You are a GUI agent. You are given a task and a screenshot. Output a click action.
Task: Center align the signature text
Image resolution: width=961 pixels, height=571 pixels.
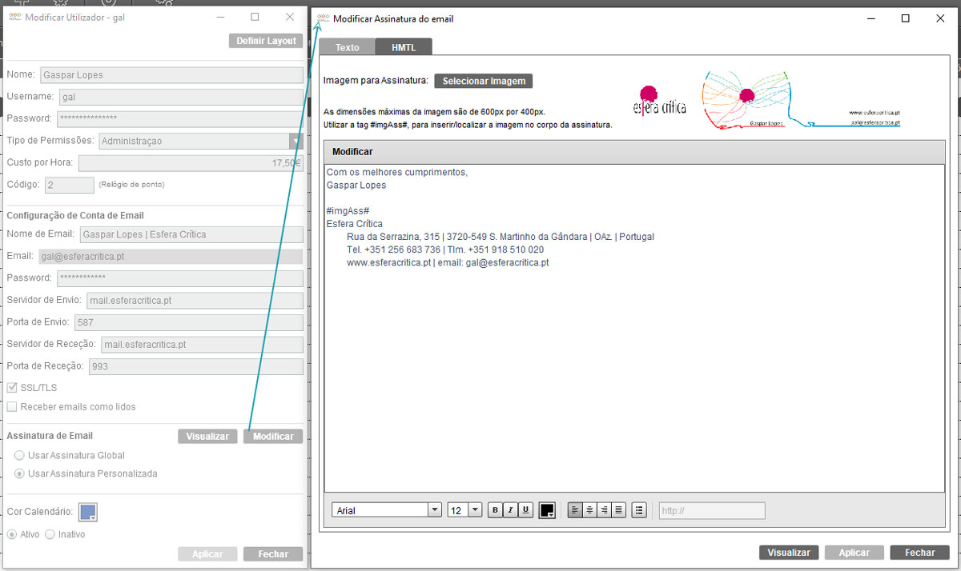[x=589, y=510]
